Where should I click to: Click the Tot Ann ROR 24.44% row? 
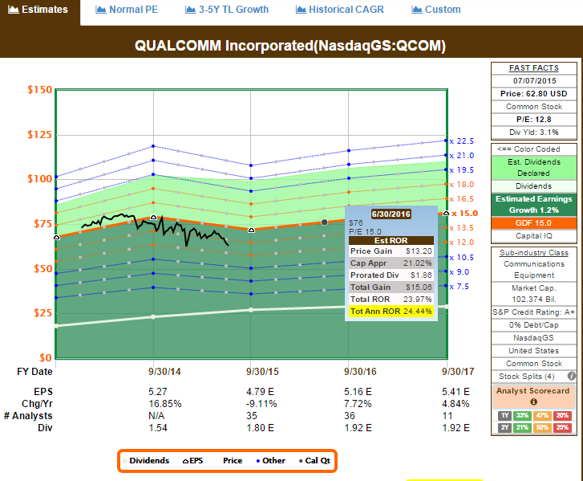[x=391, y=312]
